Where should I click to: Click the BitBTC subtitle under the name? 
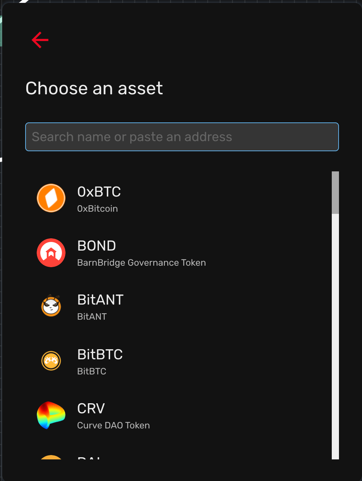point(92,371)
